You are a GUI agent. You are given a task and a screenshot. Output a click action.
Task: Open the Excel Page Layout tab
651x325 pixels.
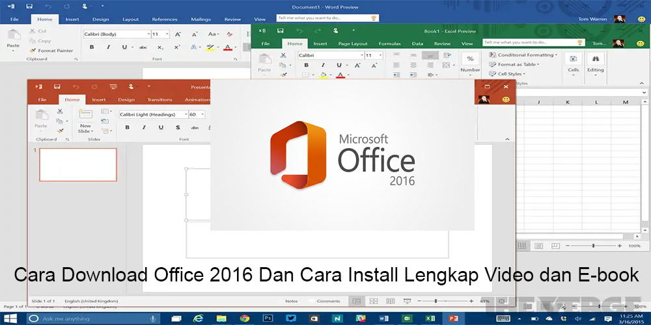pos(353,44)
